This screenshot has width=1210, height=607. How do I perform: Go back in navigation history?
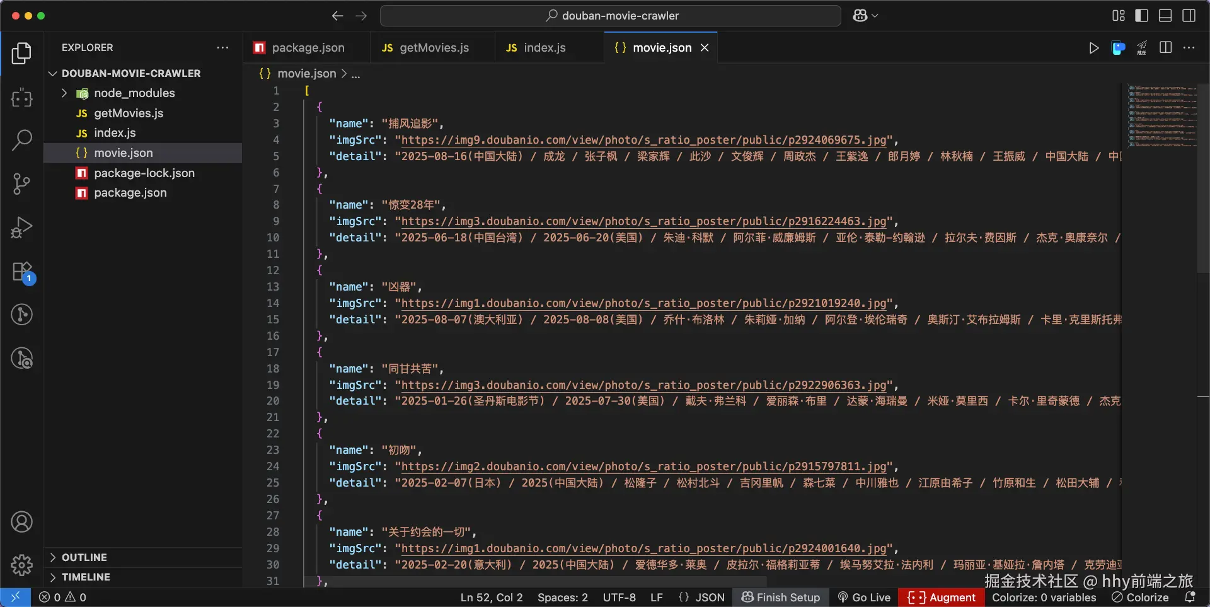[338, 16]
